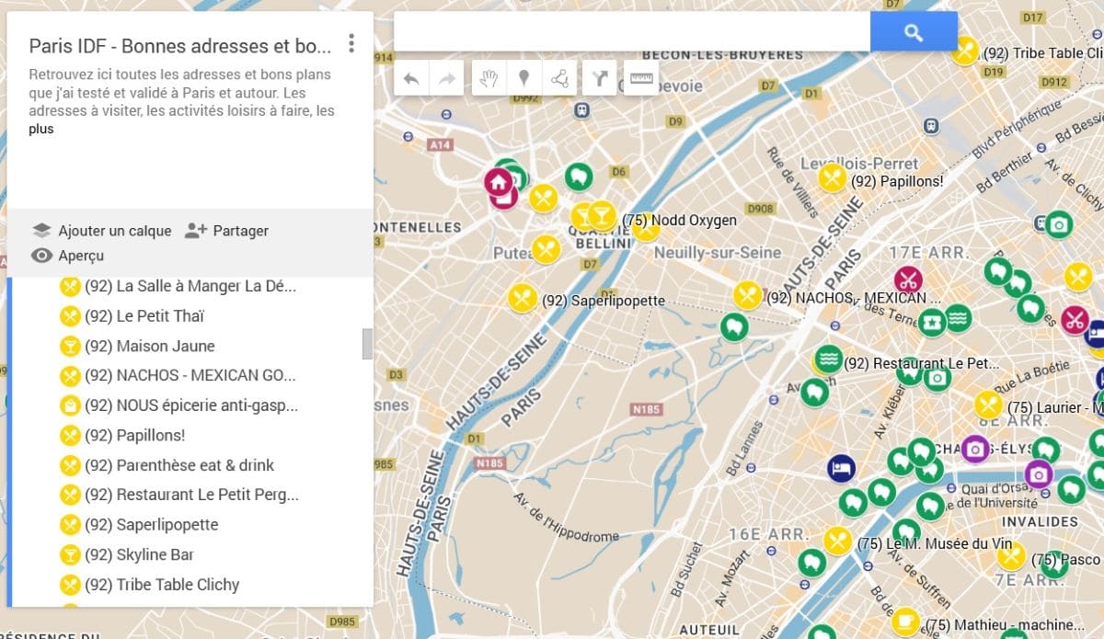Click the search input field
This screenshot has width=1104, height=639.
click(x=632, y=32)
